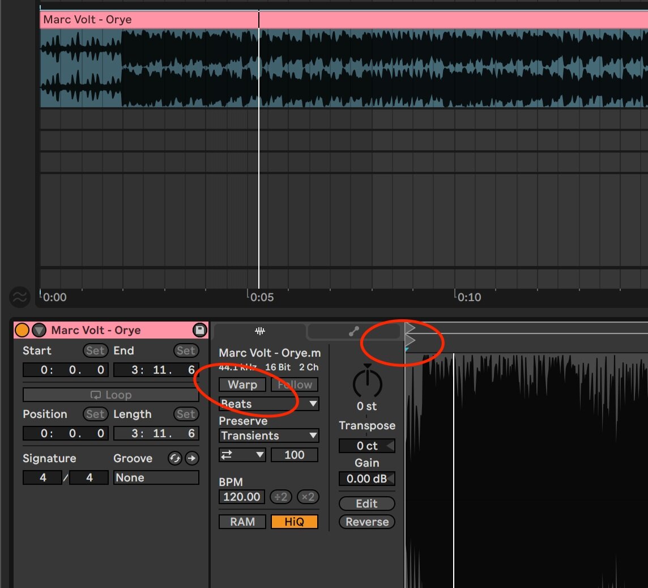Viewport: 648px width, 588px height.
Task: Click the file name Marc Volt - Orye.m
Action: click(270, 353)
